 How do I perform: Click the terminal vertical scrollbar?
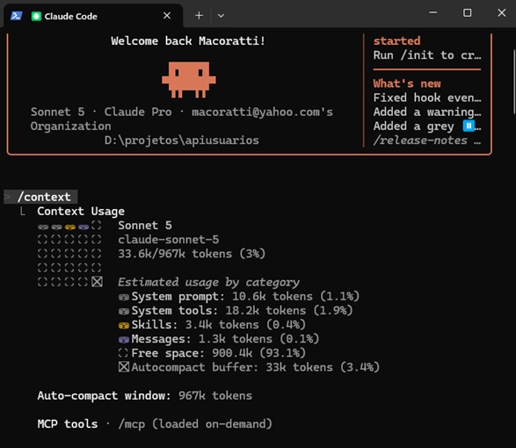click(x=513, y=82)
